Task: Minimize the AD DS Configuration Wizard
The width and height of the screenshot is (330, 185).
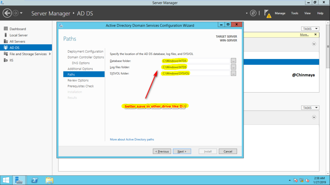Action: point(221,24)
